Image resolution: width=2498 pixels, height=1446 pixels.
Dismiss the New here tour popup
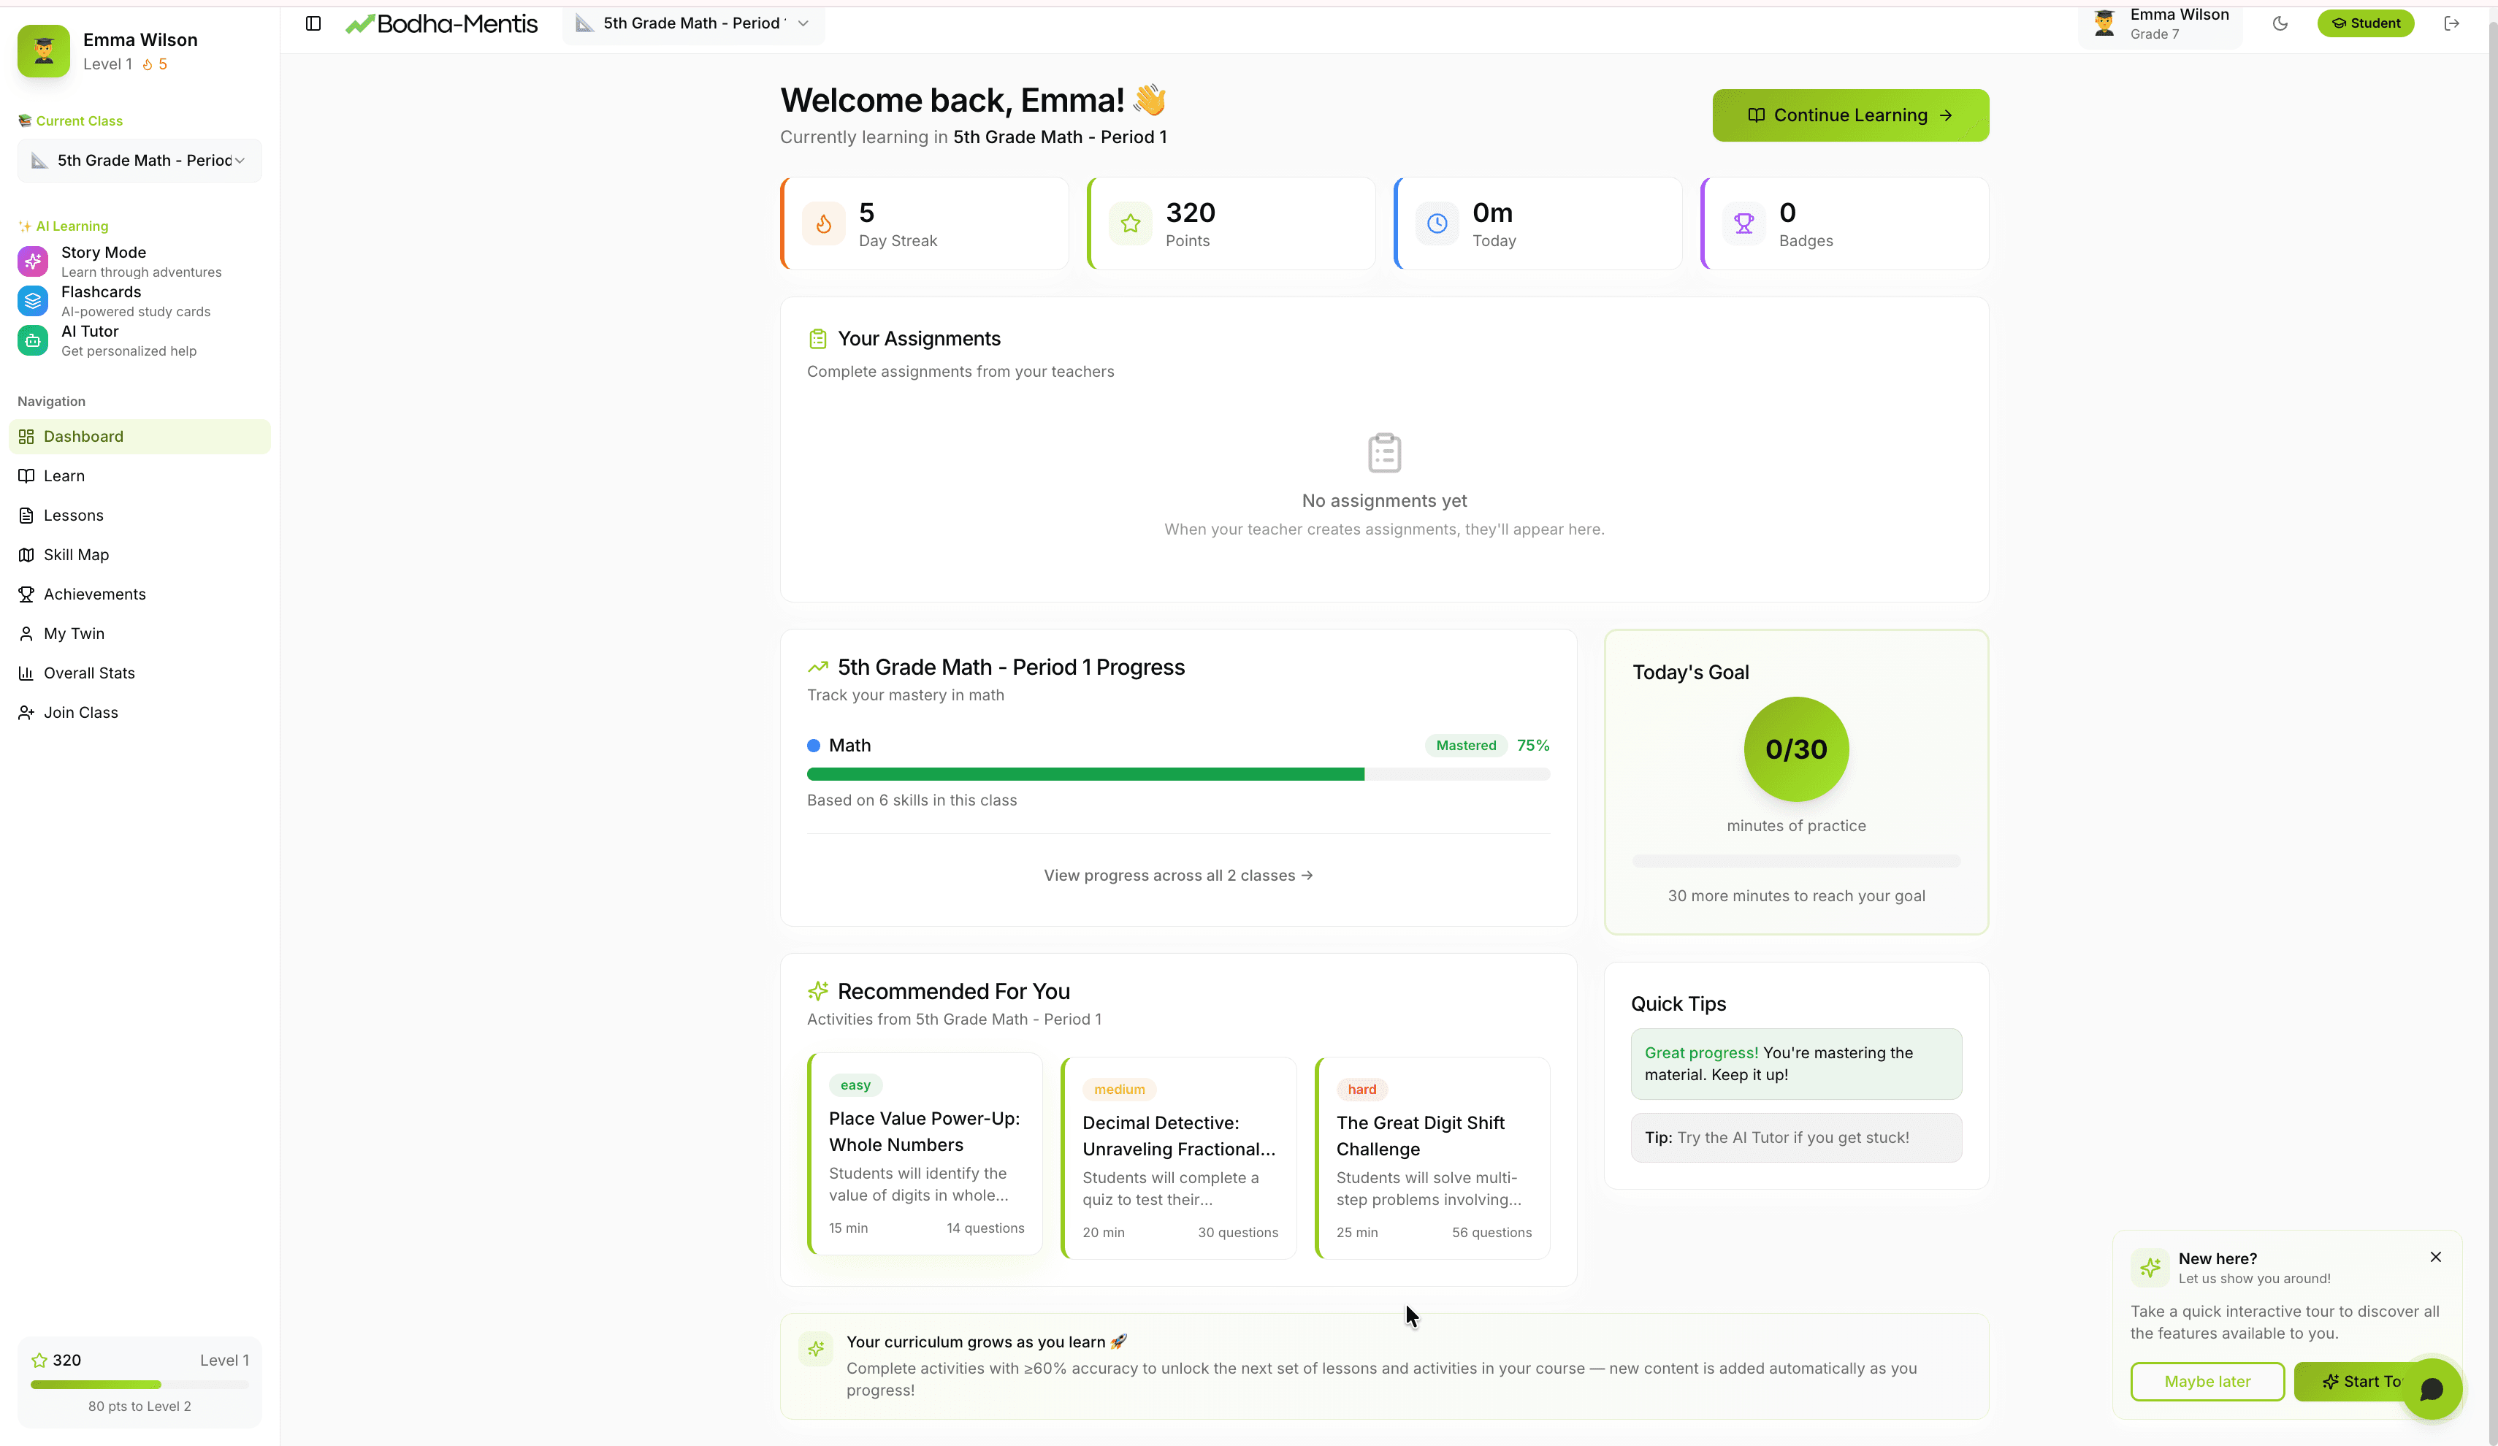(x=2435, y=1257)
